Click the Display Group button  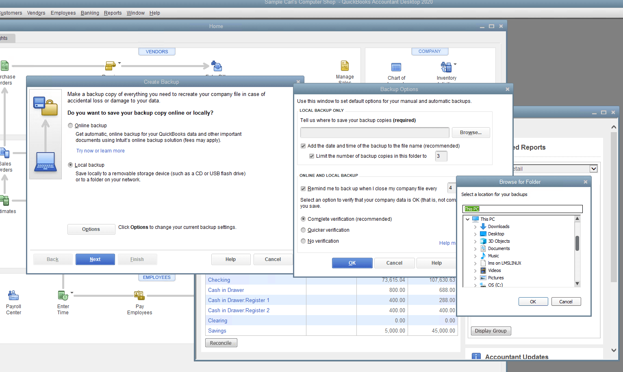coord(491,331)
